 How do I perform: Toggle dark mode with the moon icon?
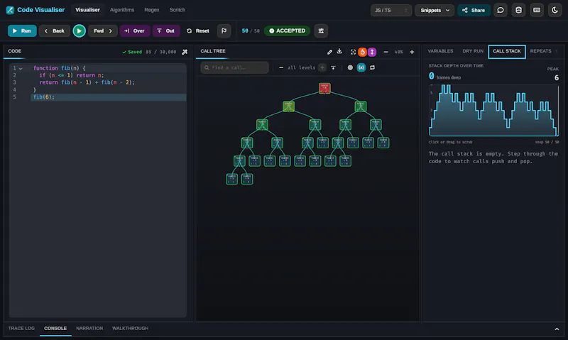click(555, 10)
